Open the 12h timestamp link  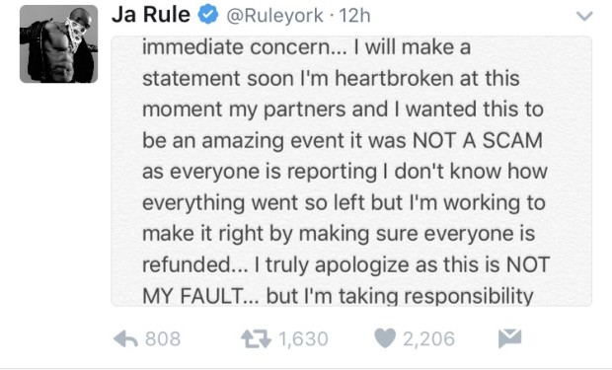point(354,16)
